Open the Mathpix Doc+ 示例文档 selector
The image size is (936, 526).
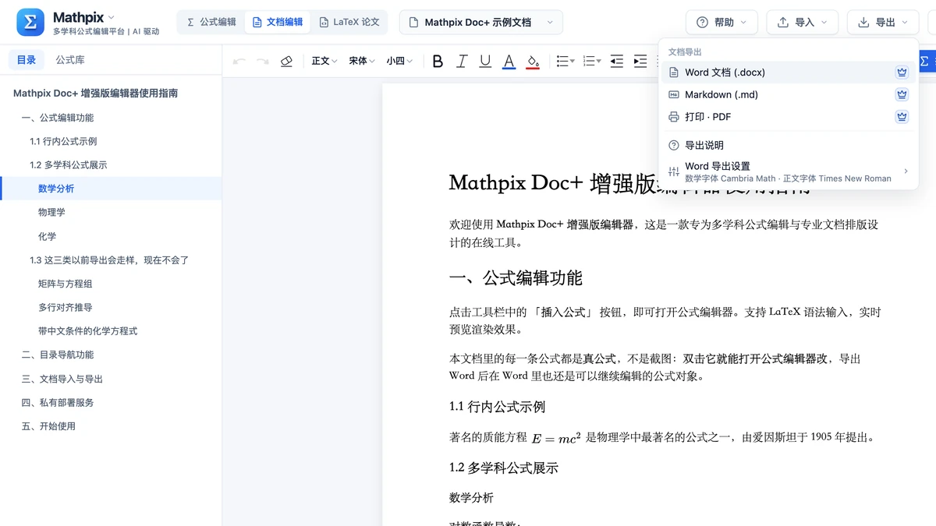tap(481, 23)
